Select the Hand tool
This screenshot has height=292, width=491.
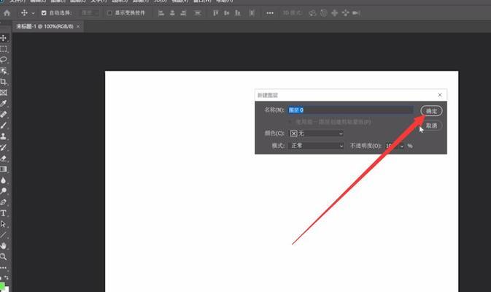click(4, 245)
